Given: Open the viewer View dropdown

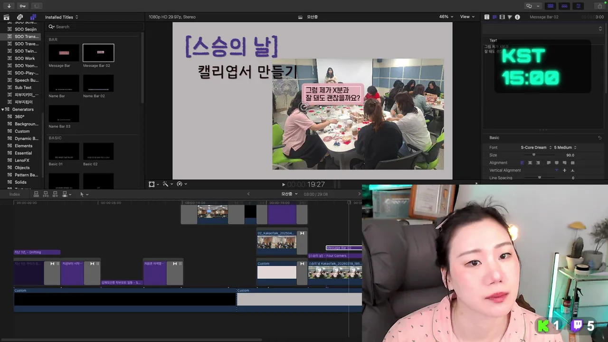Looking at the screenshot, I should tap(467, 17).
